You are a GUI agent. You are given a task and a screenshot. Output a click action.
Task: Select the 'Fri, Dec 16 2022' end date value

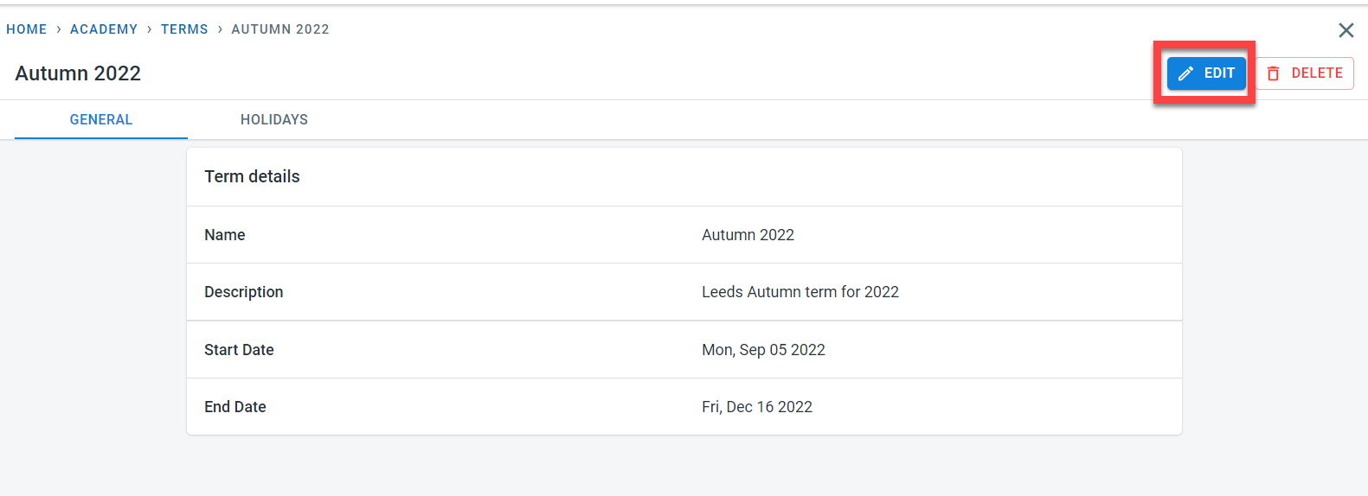pos(757,407)
